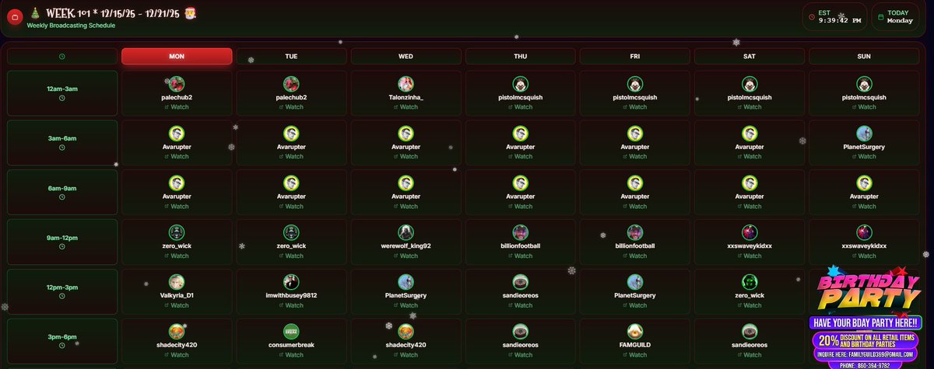934x369 pixels.
Task: Watch imwithbusey9812 on Tuesday 12pm-3pm
Action: 291,305
